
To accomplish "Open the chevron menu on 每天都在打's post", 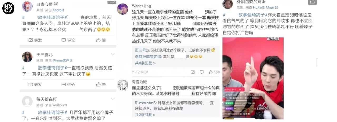I will [113, 99].
